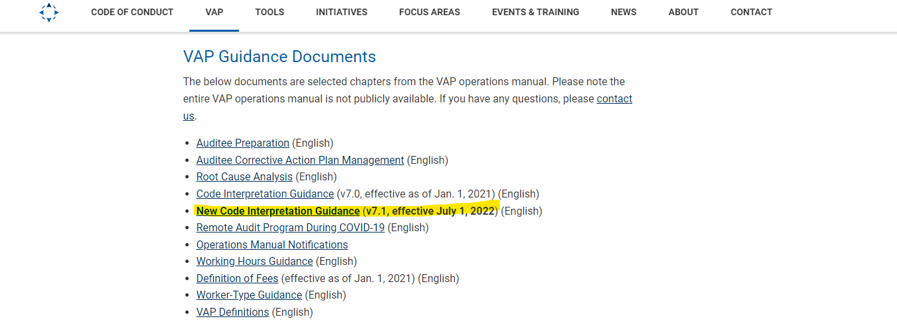Click the site logo icon
This screenshot has height=327, width=897.
pyautogui.click(x=49, y=12)
